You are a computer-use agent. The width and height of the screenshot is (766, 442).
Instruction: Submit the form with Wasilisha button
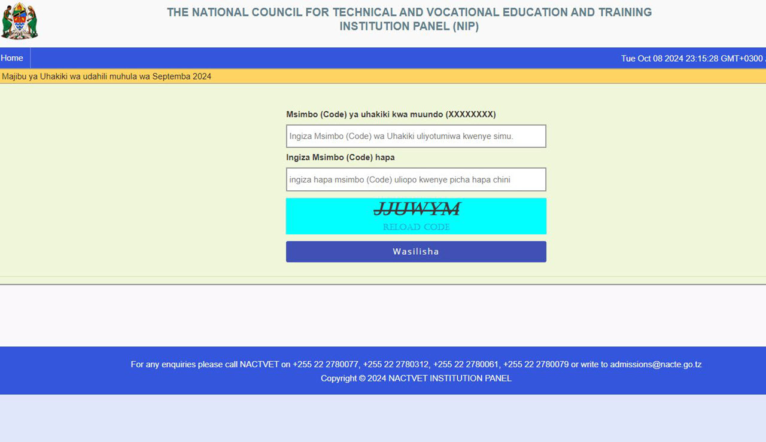click(416, 252)
